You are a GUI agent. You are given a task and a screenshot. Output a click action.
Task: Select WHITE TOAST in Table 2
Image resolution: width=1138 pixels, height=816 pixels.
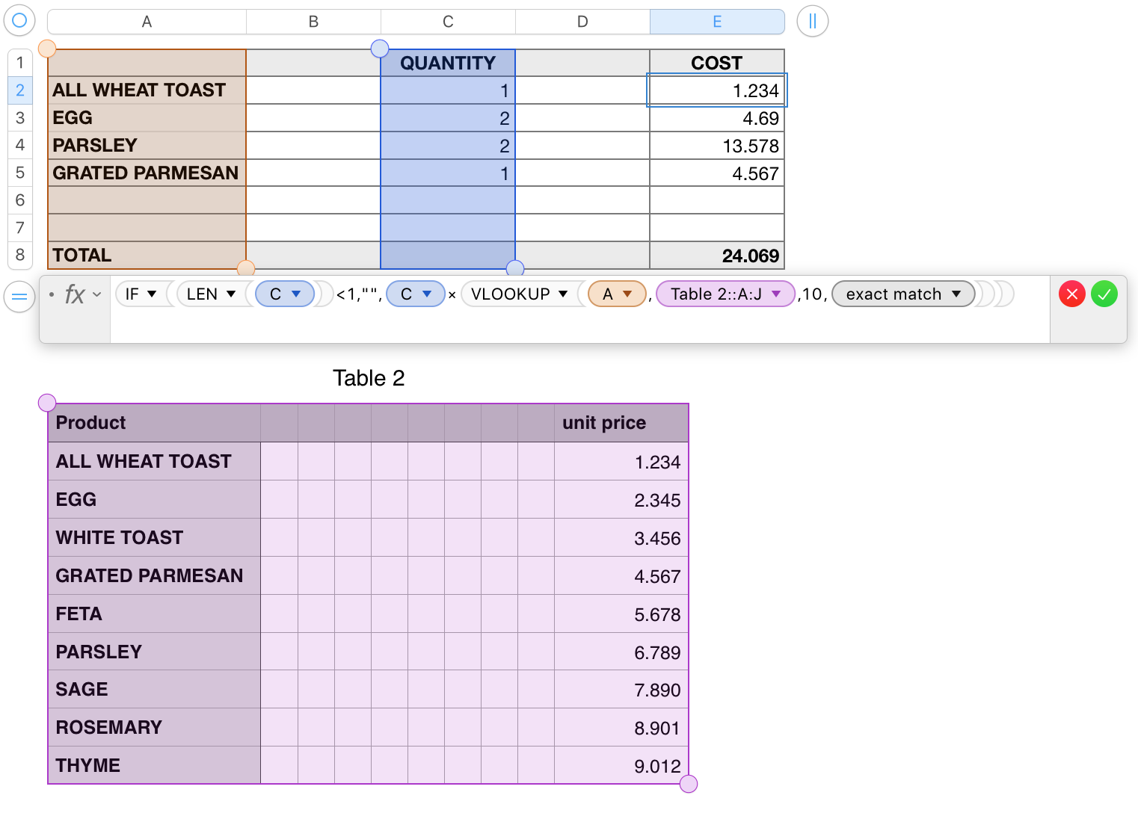pos(155,537)
